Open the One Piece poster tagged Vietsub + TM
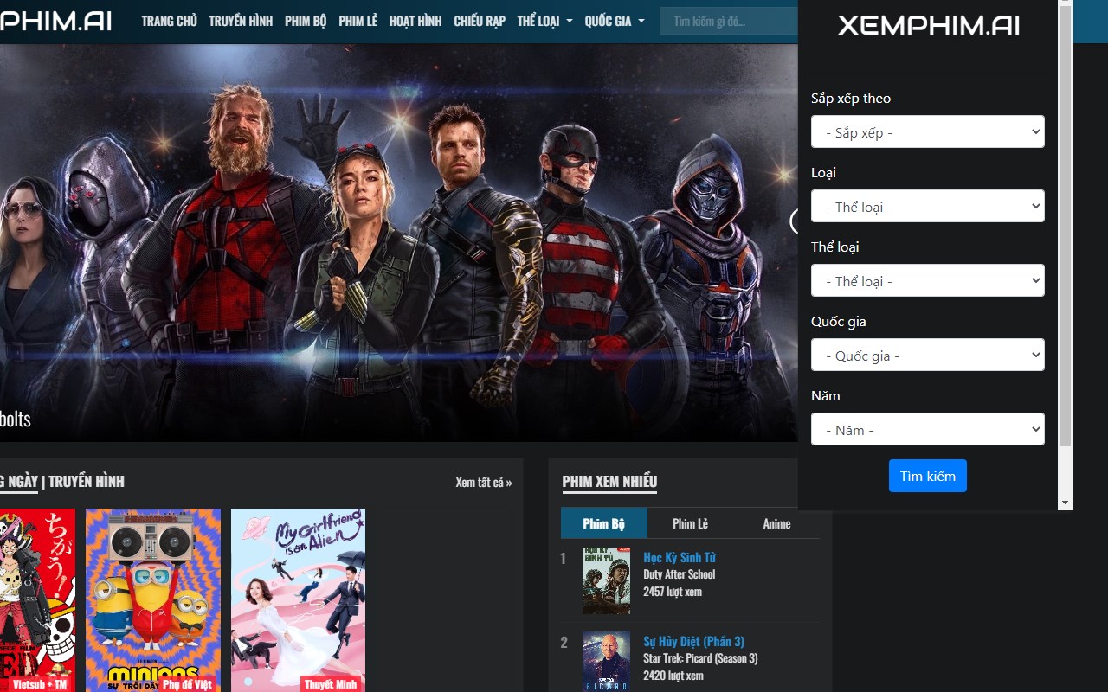The width and height of the screenshot is (1108, 692). [x=37, y=600]
